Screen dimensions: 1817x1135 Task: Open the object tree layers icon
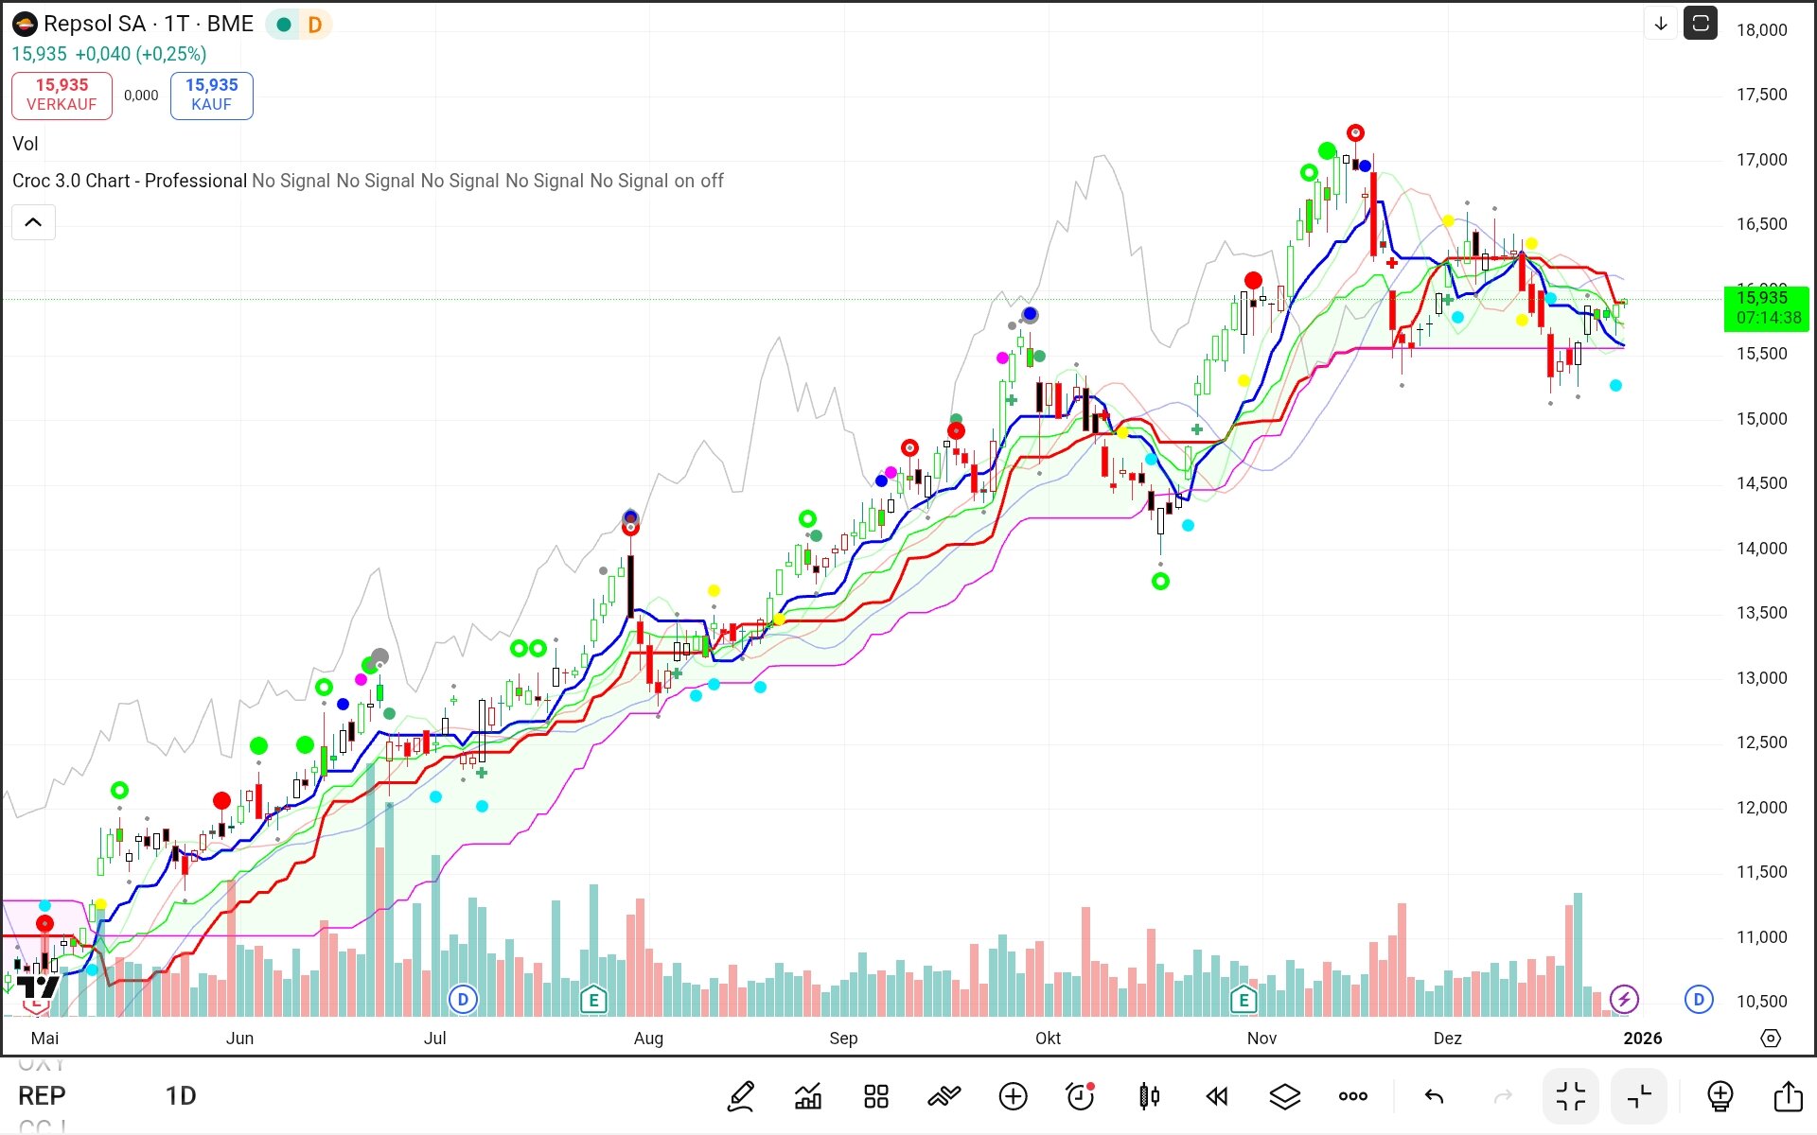(x=1284, y=1096)
